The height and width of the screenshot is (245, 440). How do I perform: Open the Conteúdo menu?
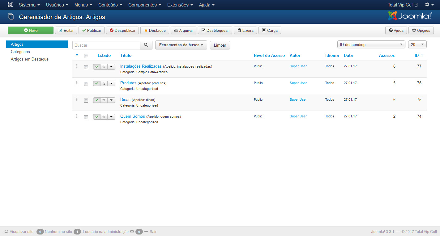[x=110, y=5]
